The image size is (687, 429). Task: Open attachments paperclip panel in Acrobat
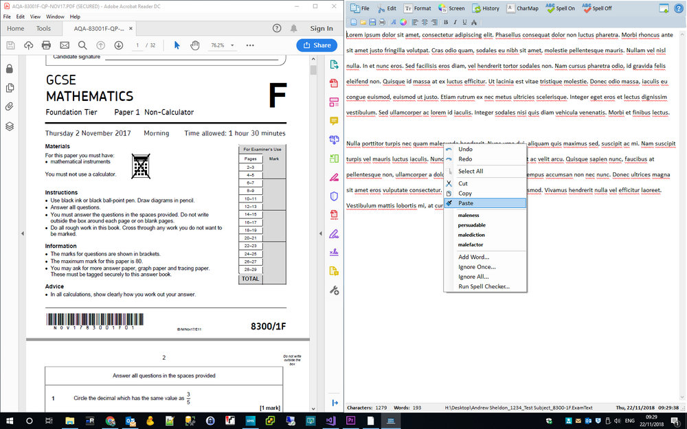(x=10, y=106)
